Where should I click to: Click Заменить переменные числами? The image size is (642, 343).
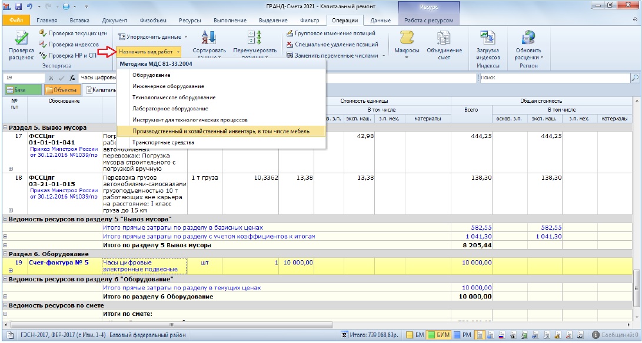coord(332,55)
